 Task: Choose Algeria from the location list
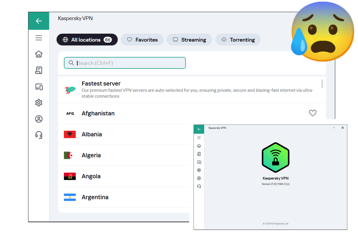[124, 155]
